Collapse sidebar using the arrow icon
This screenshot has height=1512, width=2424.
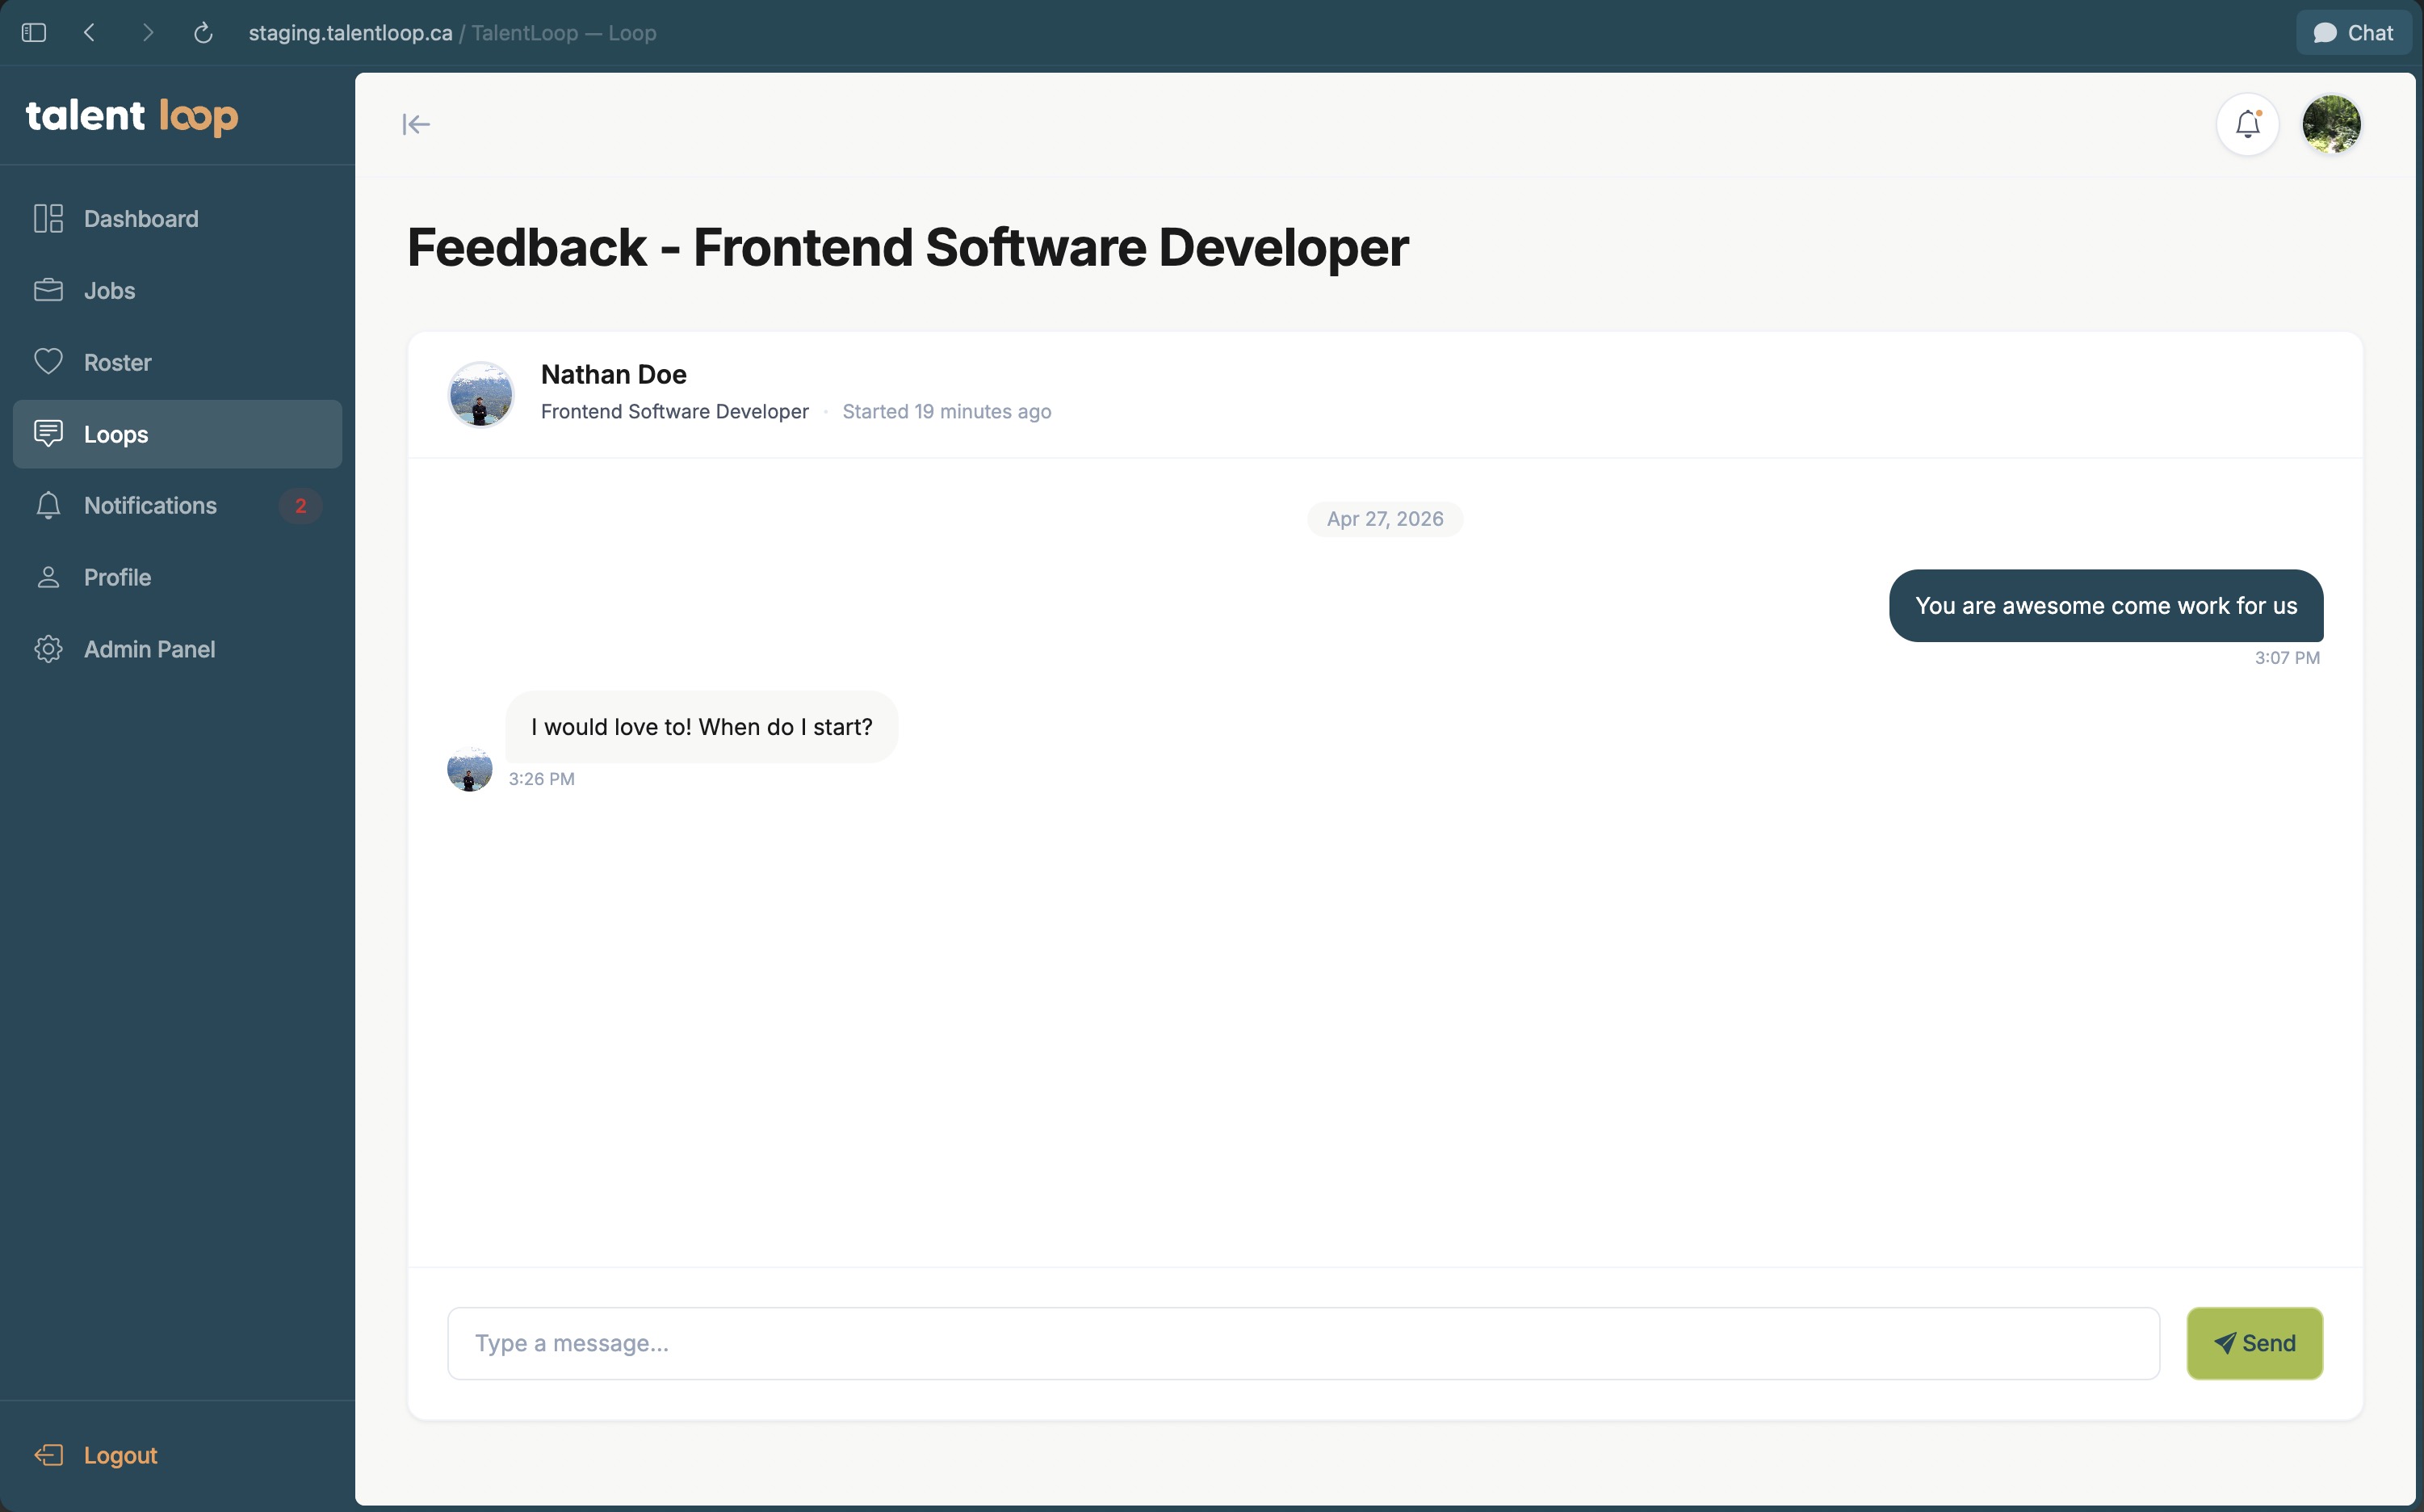point(416,124)
